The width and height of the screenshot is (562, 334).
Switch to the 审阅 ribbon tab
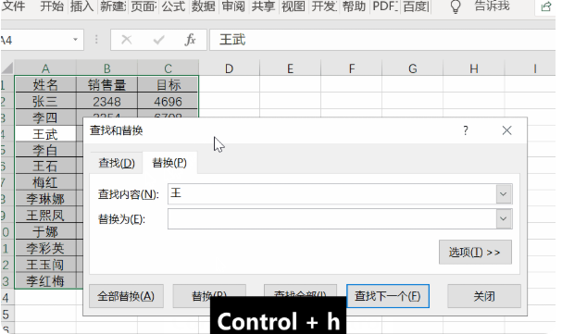(233, 6)
